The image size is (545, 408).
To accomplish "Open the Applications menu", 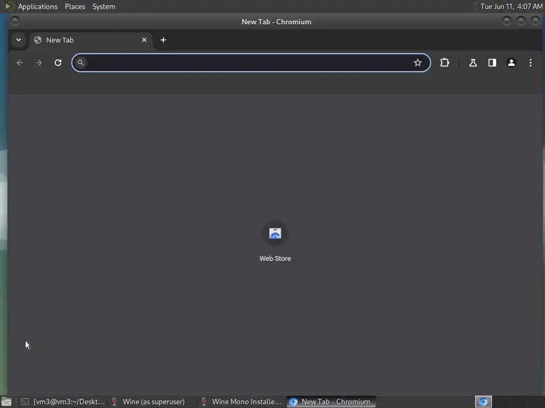I will click(x=38, y=6).
